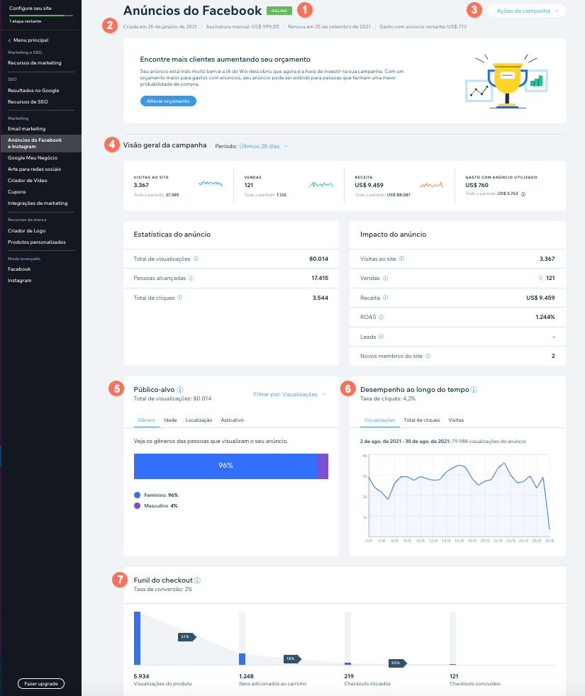Select Anúncios do Facebook e Instagram sidebar item
Viewport: 585px width, 696px height.
tap(40, 143)
